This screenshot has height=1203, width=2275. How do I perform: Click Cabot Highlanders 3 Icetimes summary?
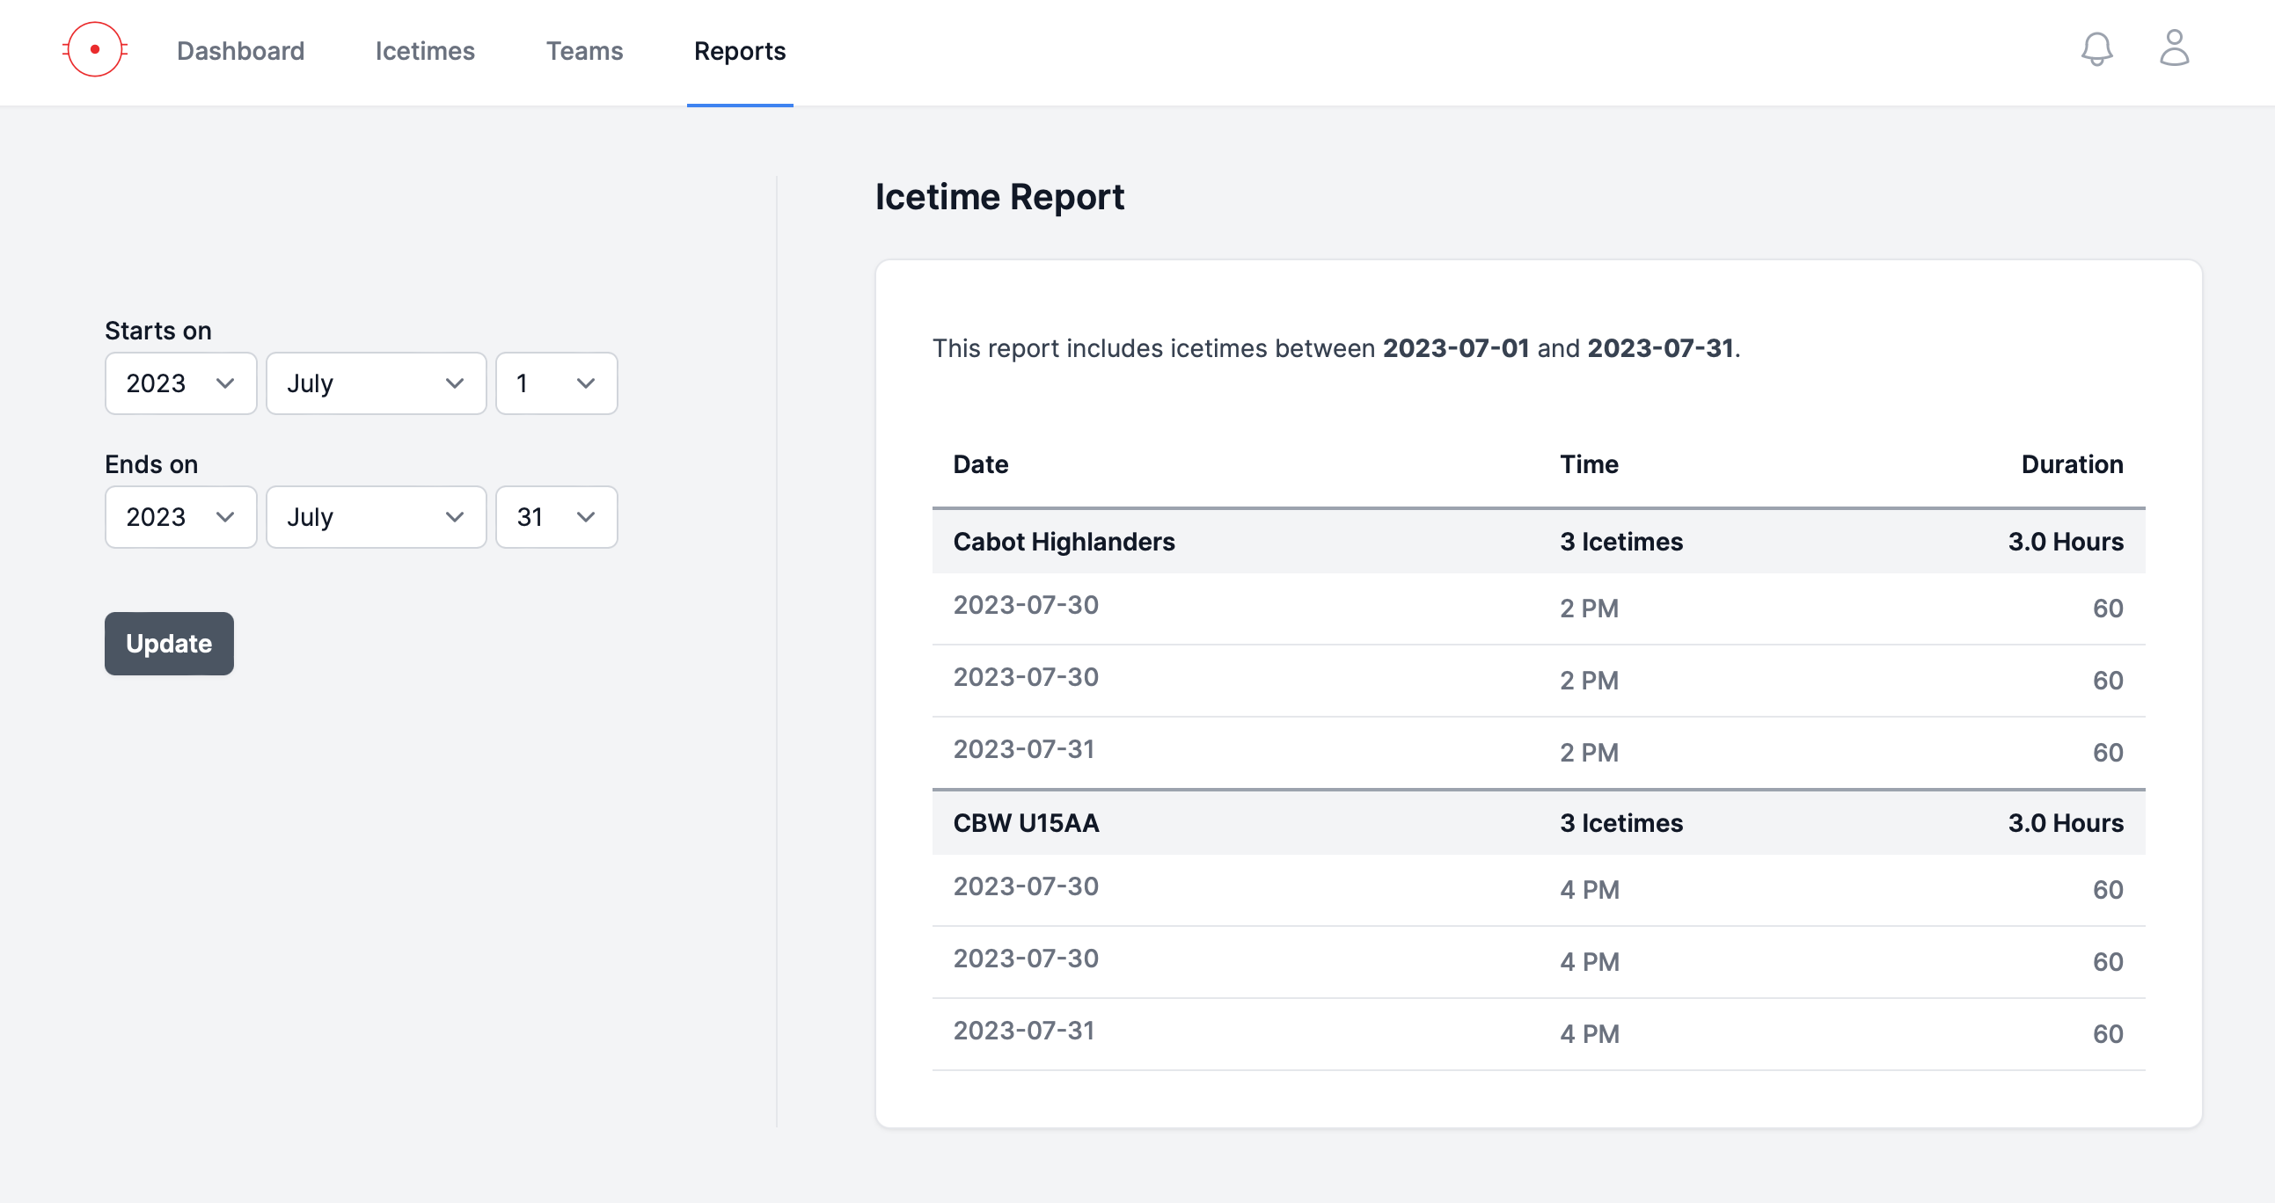(1621, 542)
